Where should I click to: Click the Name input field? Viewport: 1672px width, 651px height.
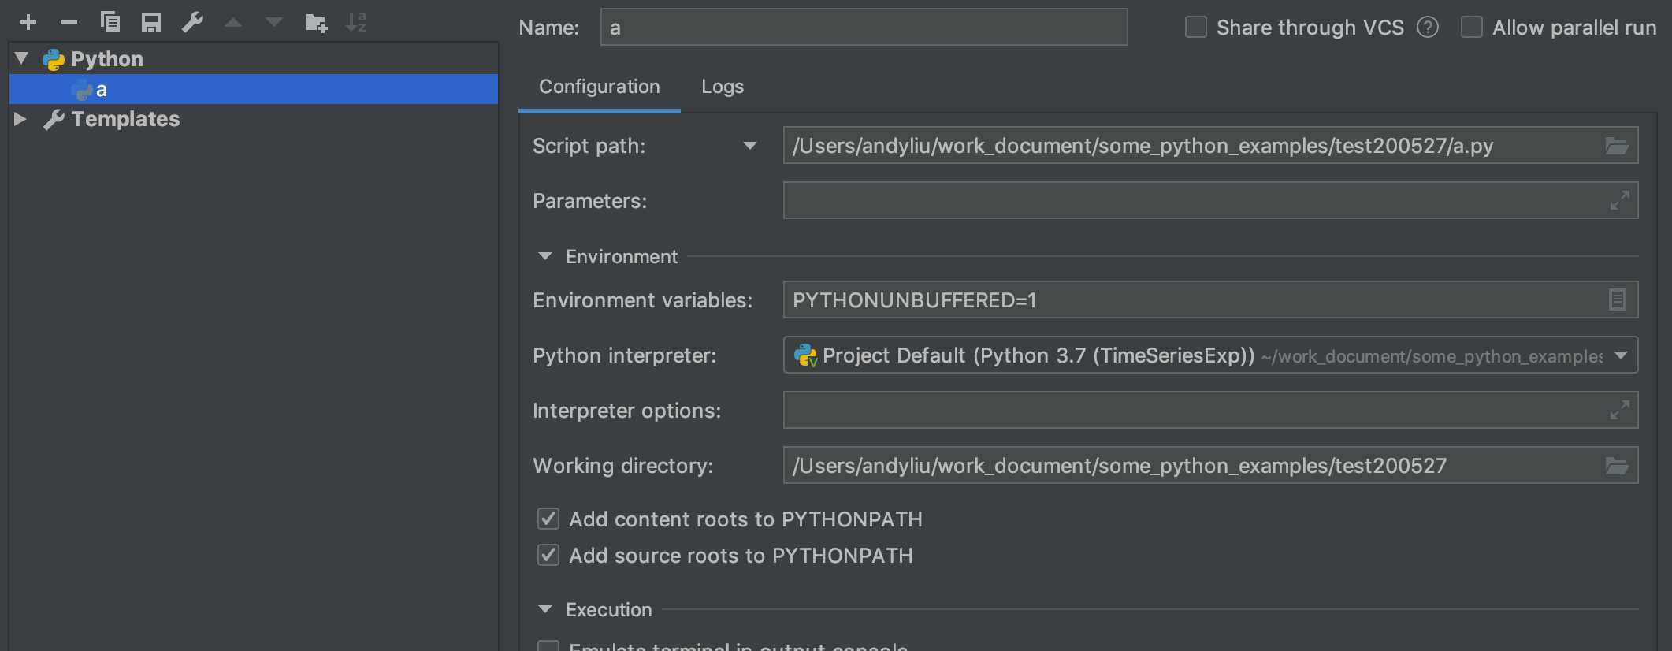864,28
